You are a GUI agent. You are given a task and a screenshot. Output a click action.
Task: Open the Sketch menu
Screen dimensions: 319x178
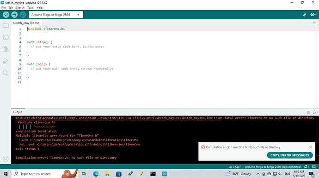click(20, 8)
